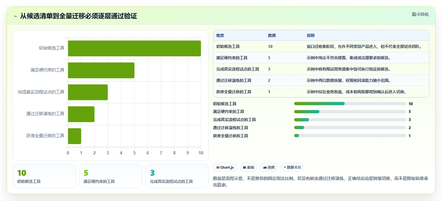Image resolution: width=442 pixels, height=201 pixels.
Task: Click table cell 通过迁移演练的工具
Action: [x=234, y=81]
